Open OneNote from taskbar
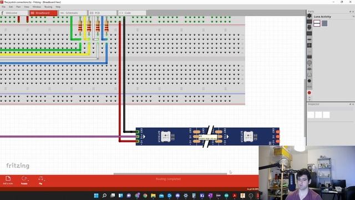The height and width of the screenshot is (200, 355). point(210,196)
